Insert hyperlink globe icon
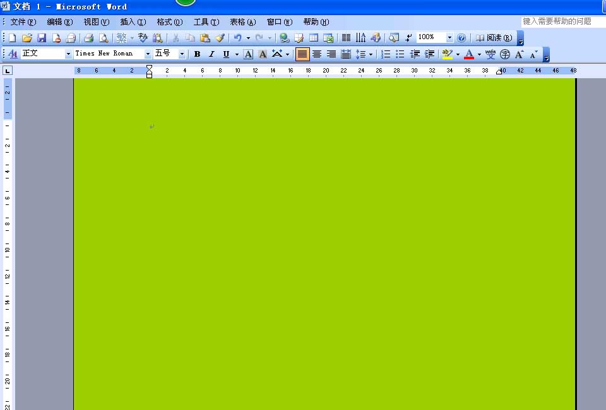Image resolution: width=606 pixels, height=410 pixels. point(285,38)
